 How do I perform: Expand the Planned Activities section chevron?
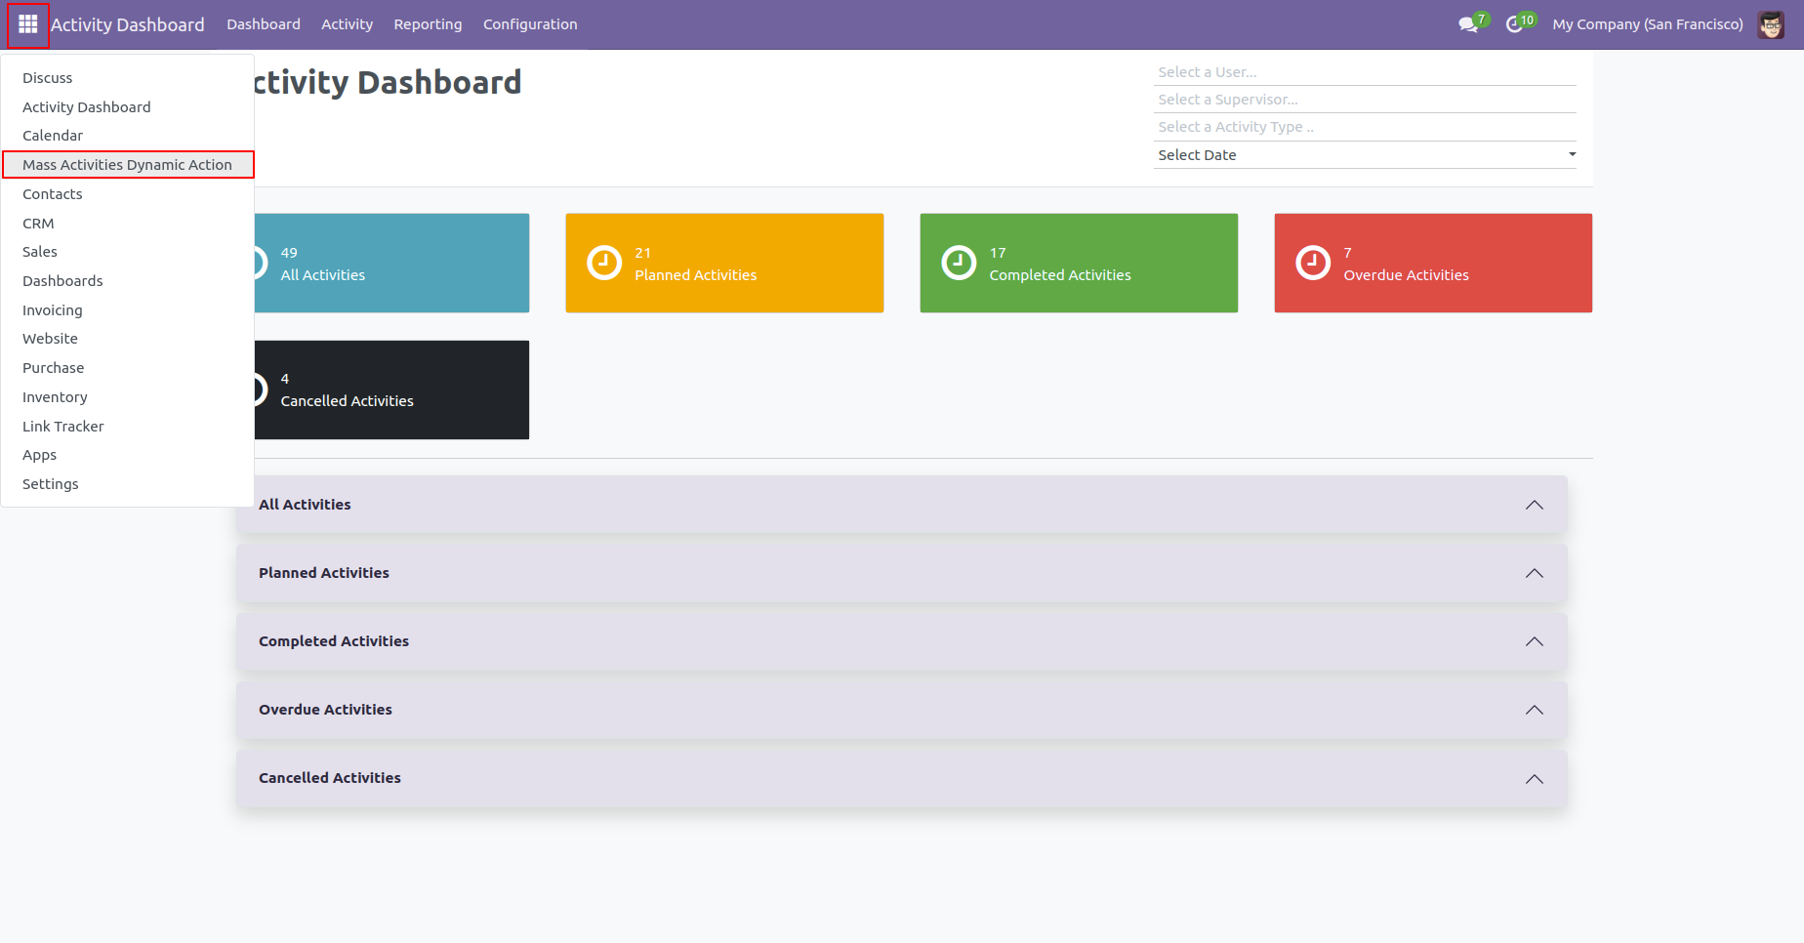click(1535, 573)
